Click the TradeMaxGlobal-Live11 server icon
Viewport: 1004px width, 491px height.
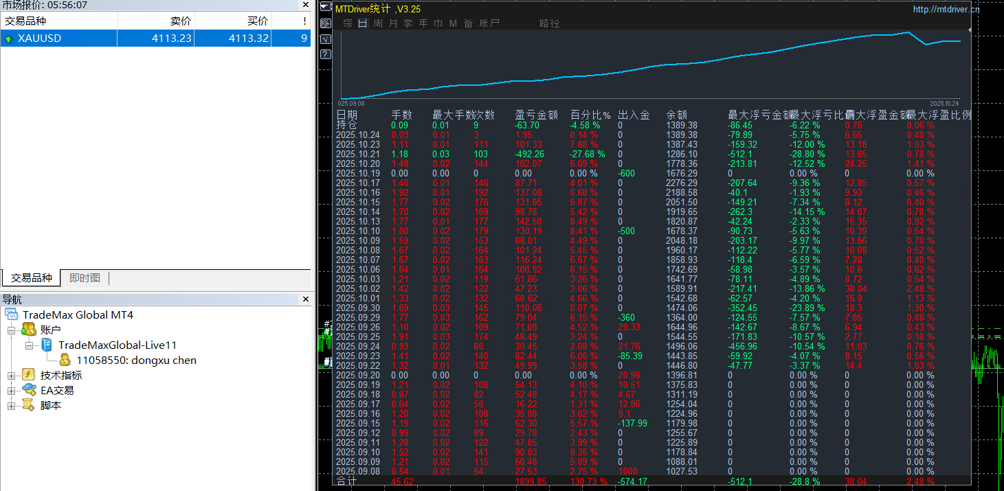tap(47, 345)
